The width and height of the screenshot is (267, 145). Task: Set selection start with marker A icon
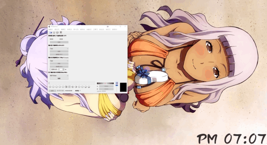[x=66, y=87]
